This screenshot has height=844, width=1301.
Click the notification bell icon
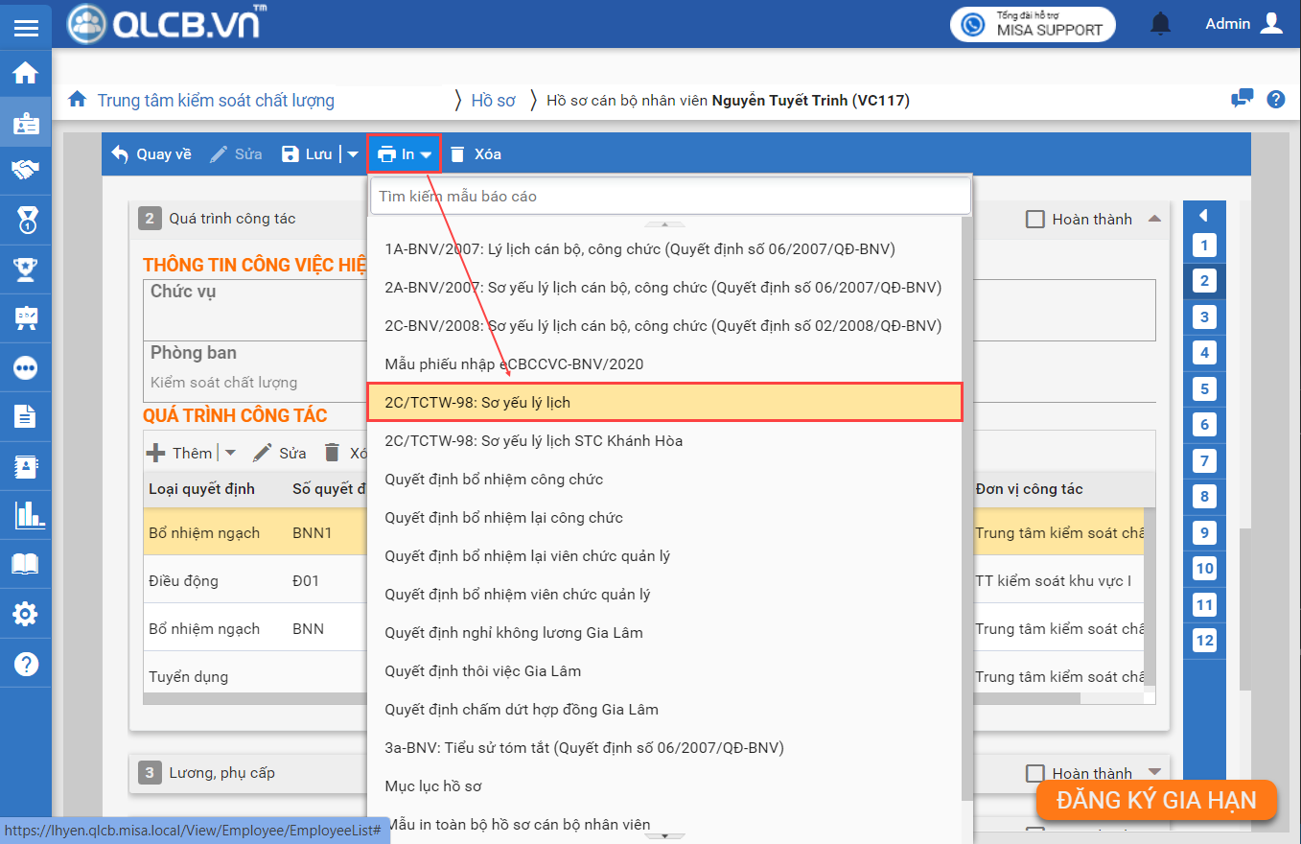(1161, 24)
